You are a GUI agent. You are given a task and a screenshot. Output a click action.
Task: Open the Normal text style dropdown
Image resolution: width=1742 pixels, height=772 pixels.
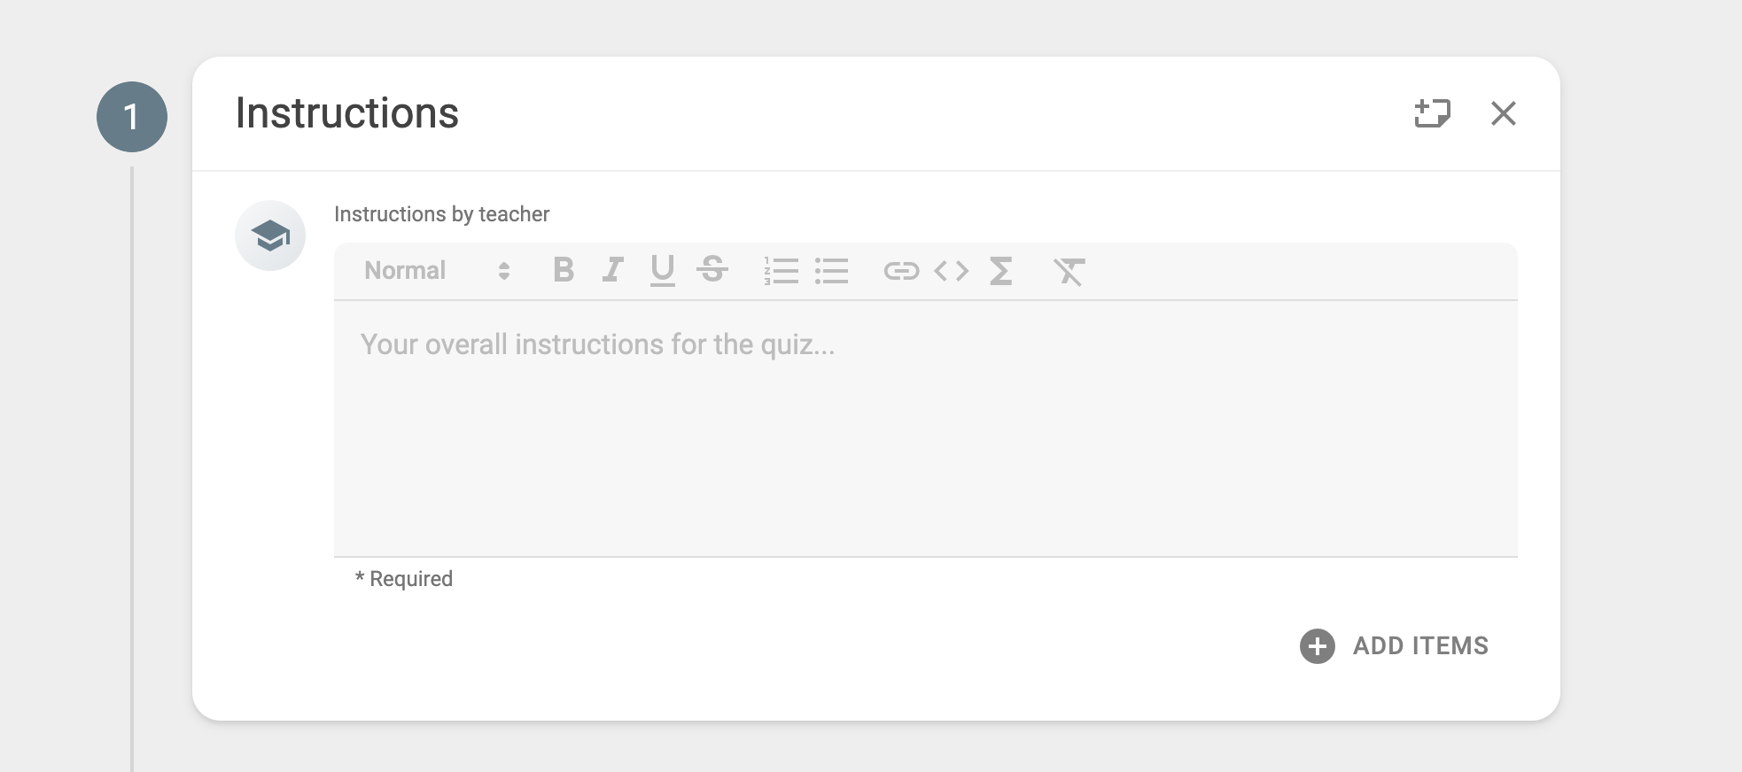437,271
